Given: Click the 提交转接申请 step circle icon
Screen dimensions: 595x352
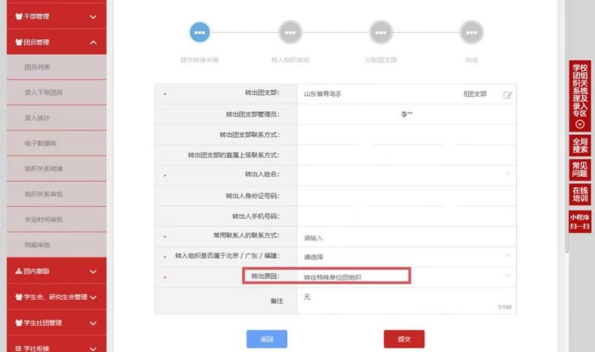Looking at the screenshot, I should point(200,32).
